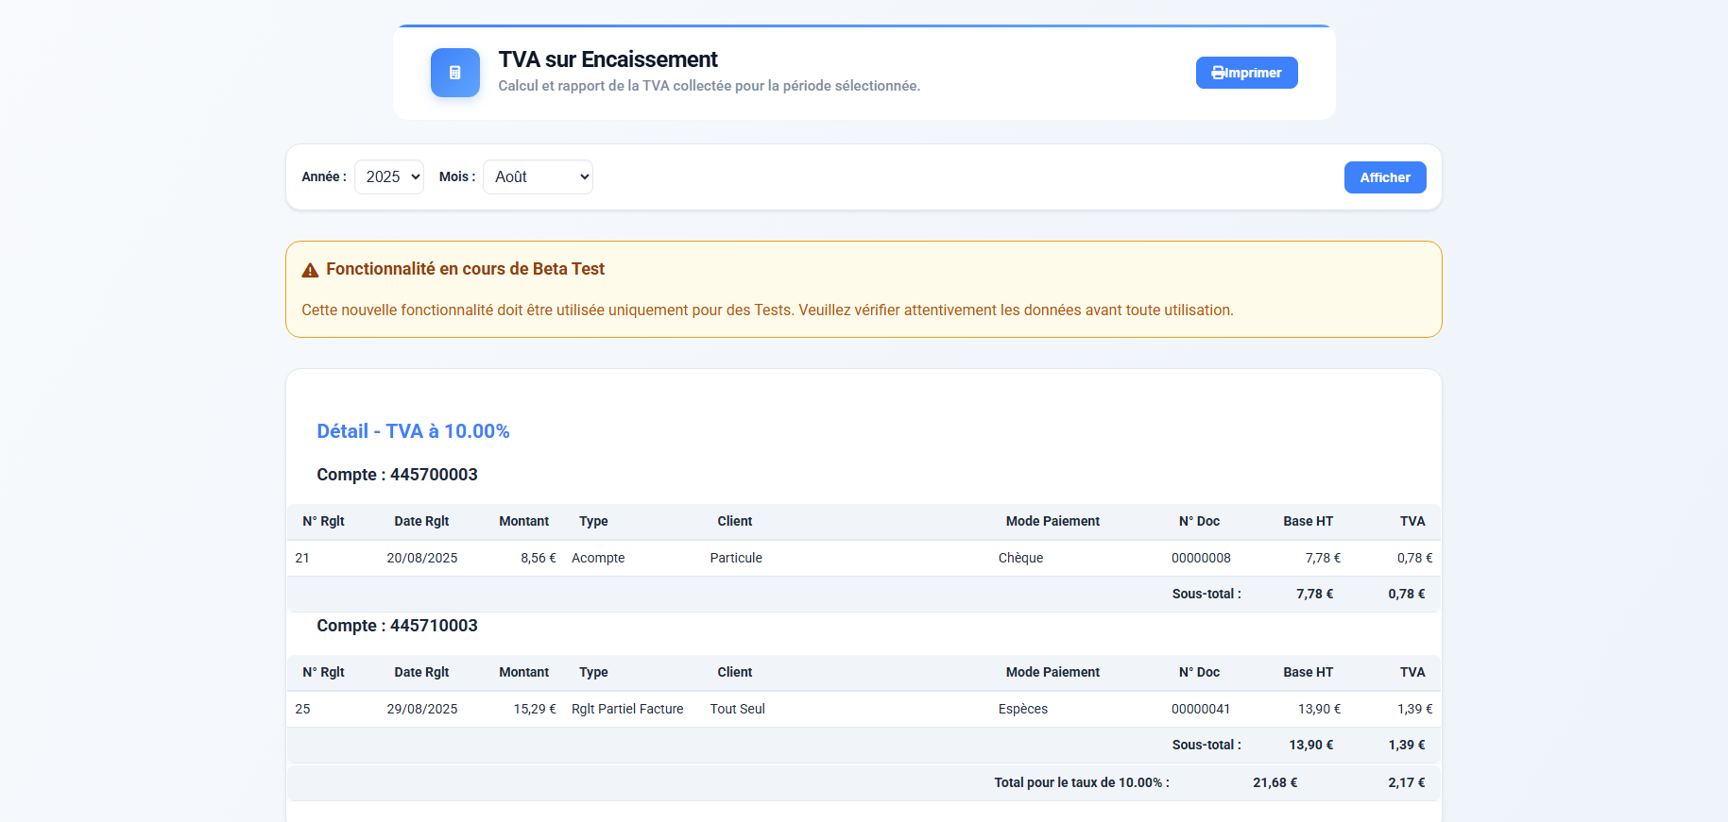Click the printer icon in Imprimer button
This screenshot has height=822, width=1728.
click(1218, 73)
